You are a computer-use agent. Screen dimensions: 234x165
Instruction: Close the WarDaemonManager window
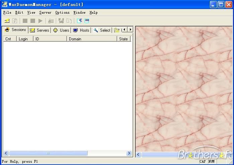pyautogui.click(x=229, y=4)
